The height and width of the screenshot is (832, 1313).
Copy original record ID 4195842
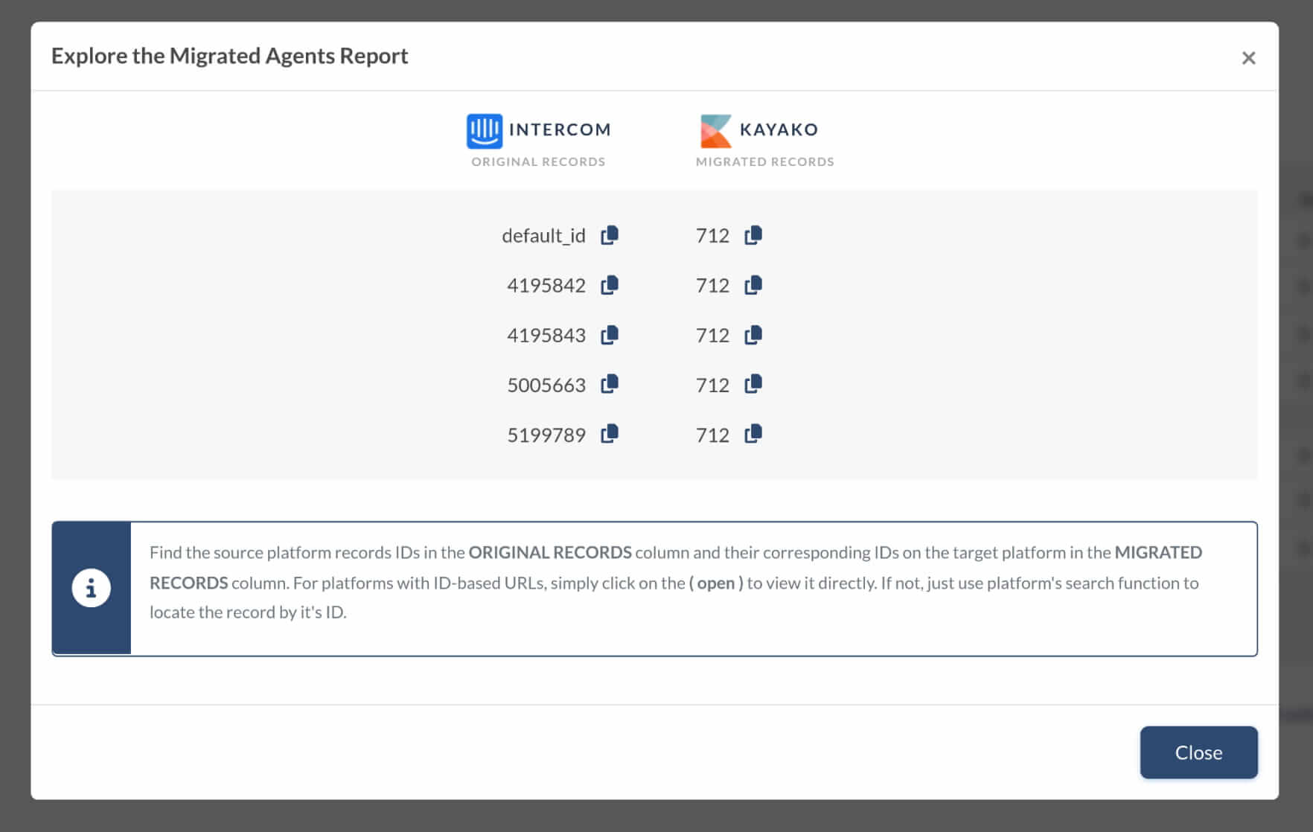[610, 285]
